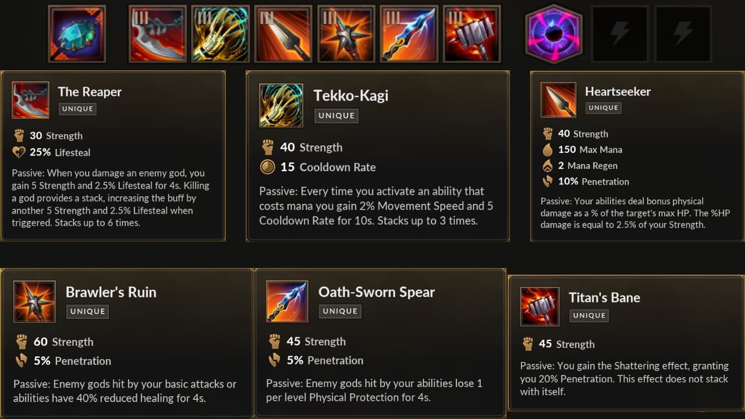Click the UNIQUE badge under Titan's Bane
The width and height of the screenshot is (745, 419).
589,315
